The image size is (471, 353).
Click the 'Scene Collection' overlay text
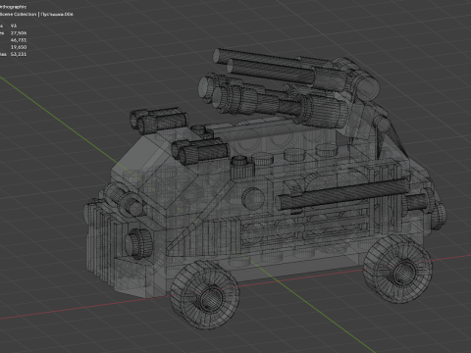coord(18,14)
